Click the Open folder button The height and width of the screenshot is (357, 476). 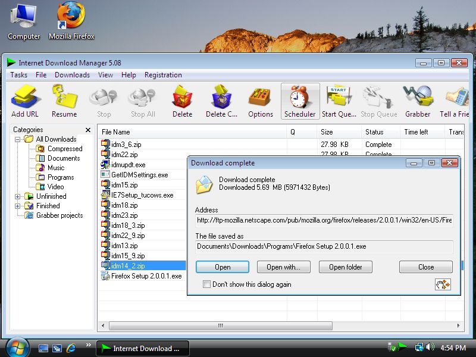[x=346, y=267]
